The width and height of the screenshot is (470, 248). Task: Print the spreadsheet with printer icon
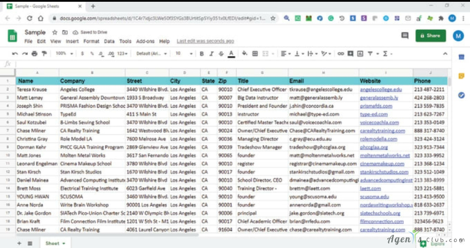[34, 53]
